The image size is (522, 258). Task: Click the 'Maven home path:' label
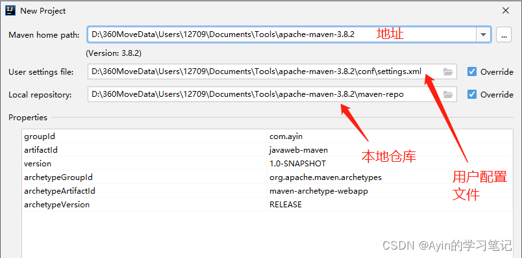point(44,35)
